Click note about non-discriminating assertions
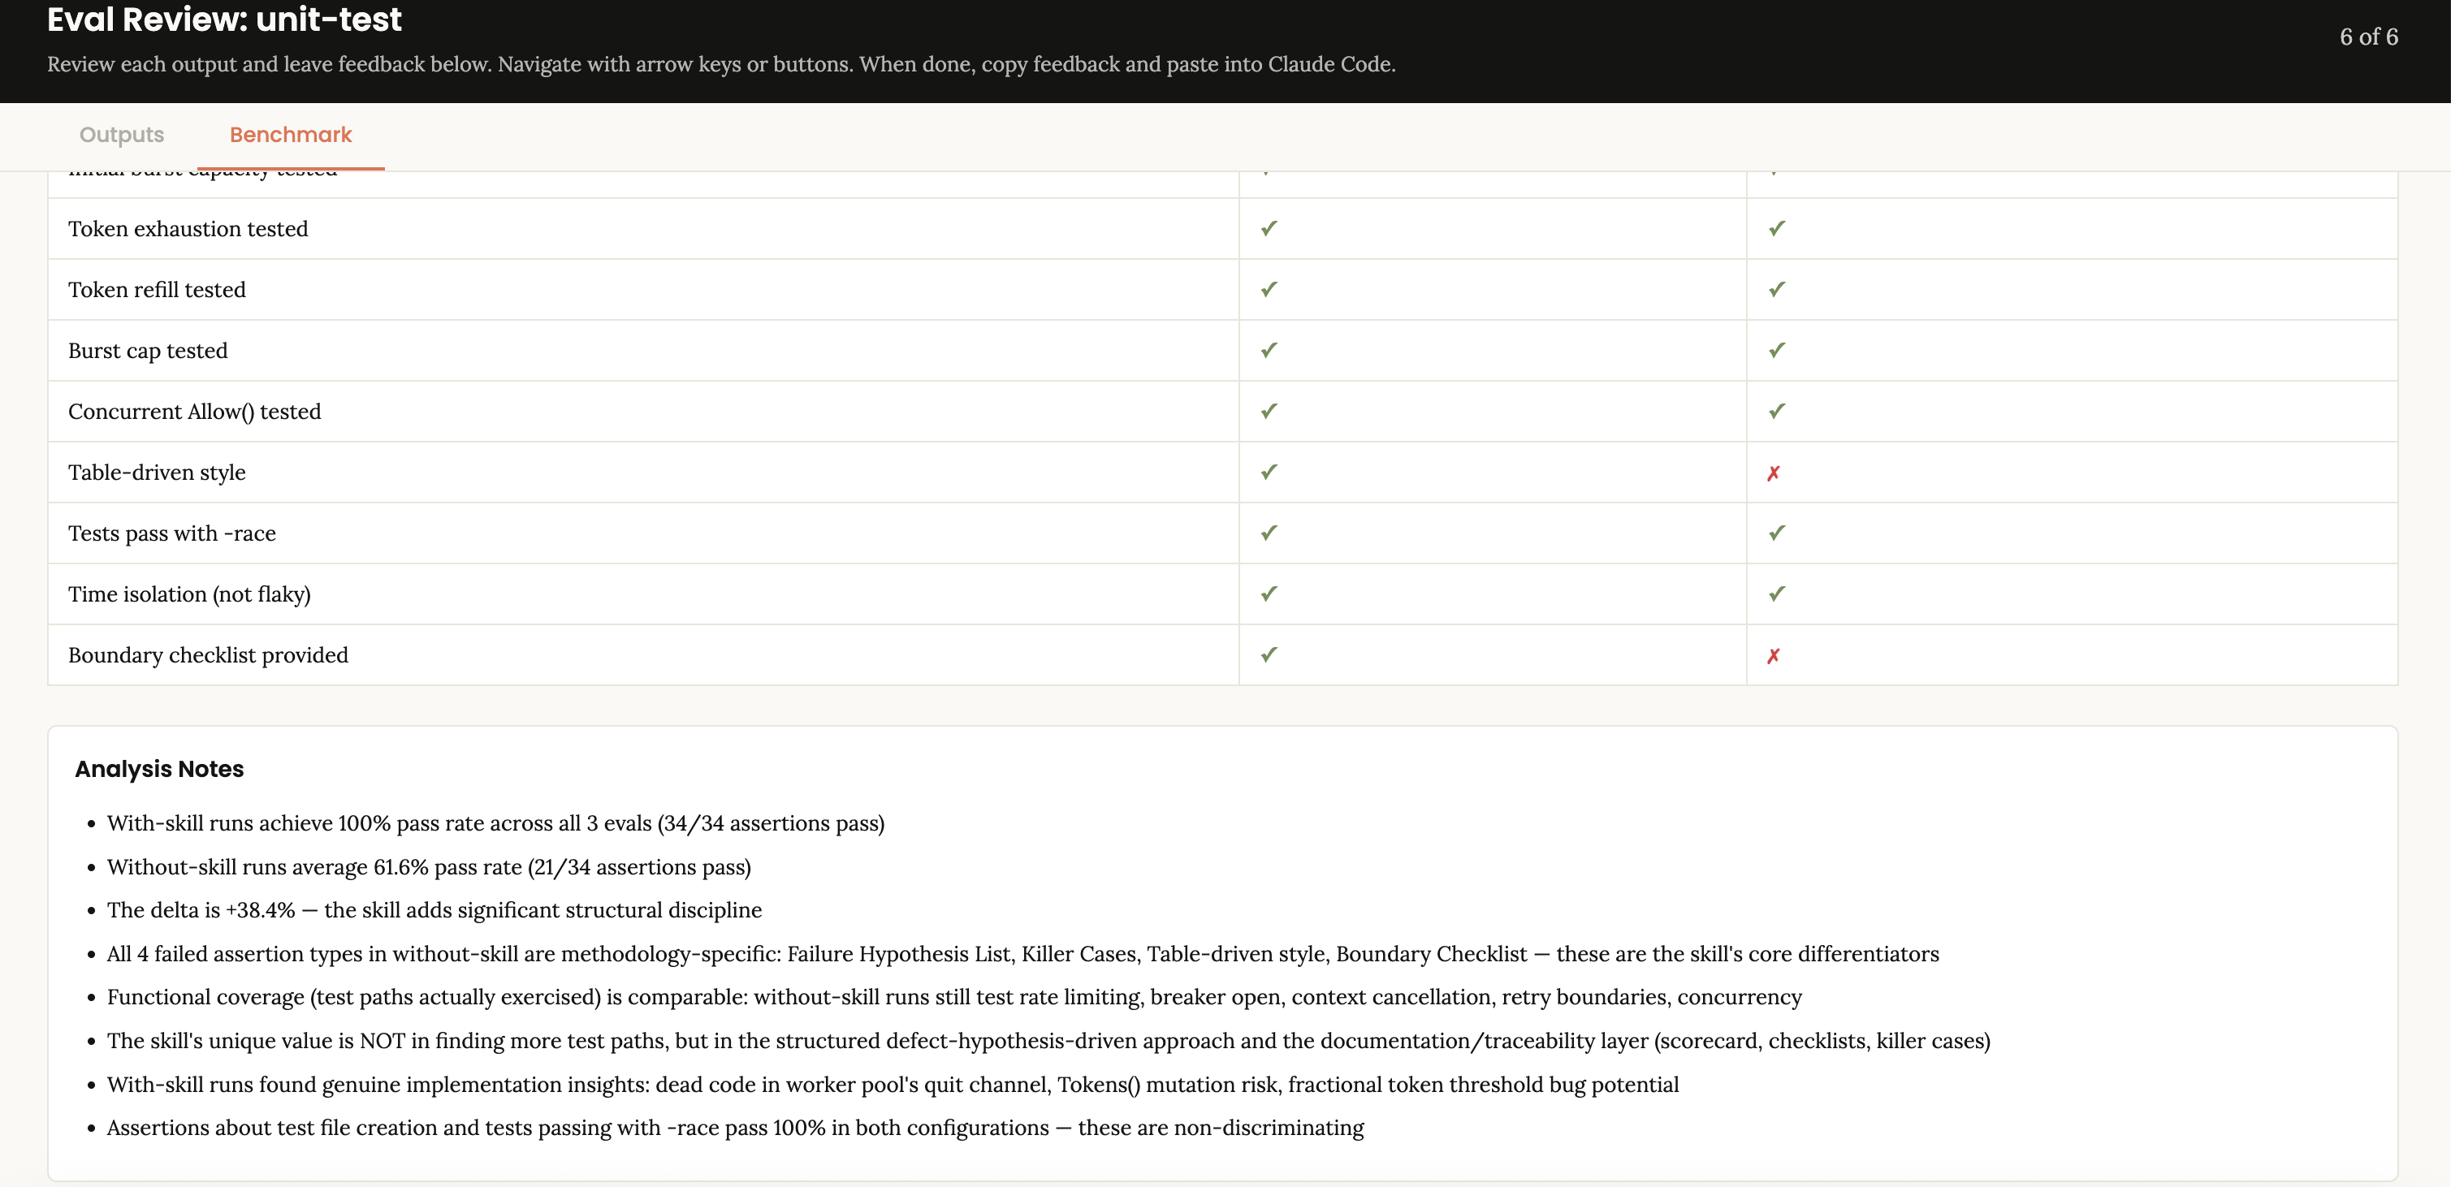 tap(734, 1128)
